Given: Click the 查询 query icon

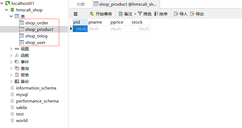Looking at the screenshot, I should 17,68.
